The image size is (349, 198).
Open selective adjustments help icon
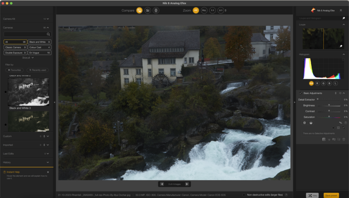[346, 123]
